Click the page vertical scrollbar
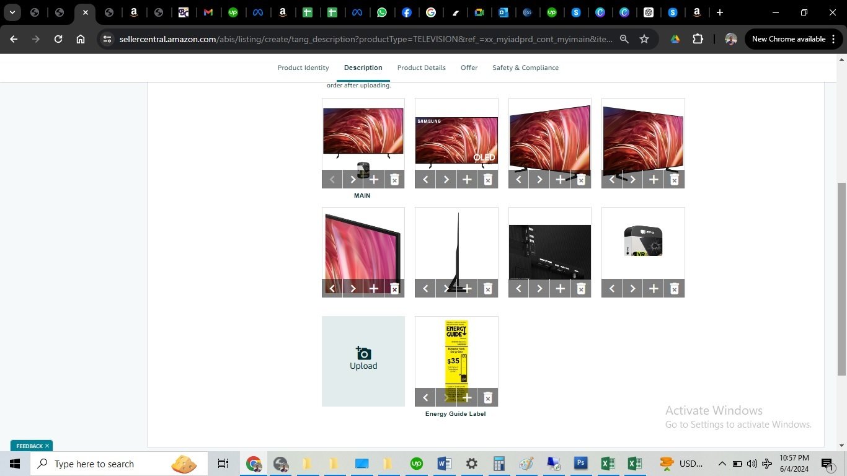 click(x=841, y=279)
